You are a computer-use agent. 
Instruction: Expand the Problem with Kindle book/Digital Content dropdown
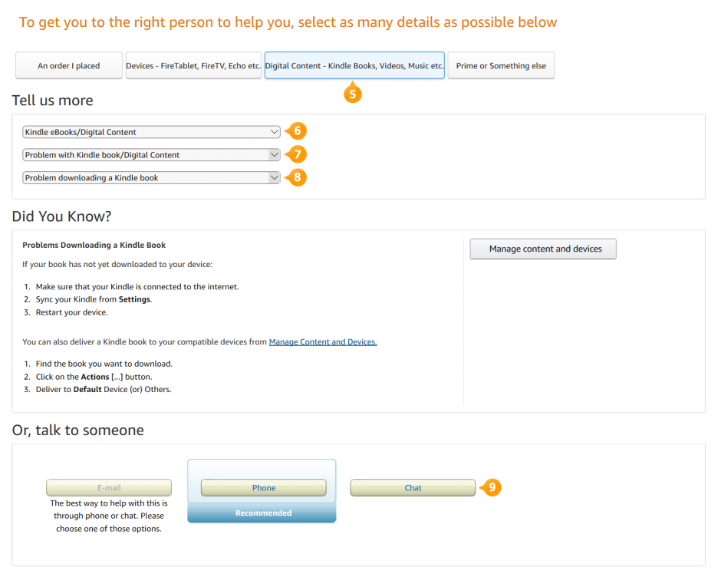coord(151,155)
